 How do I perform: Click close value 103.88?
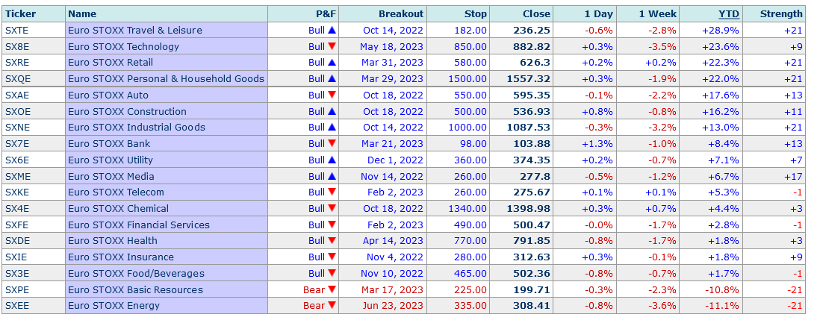tap(532, 143)
